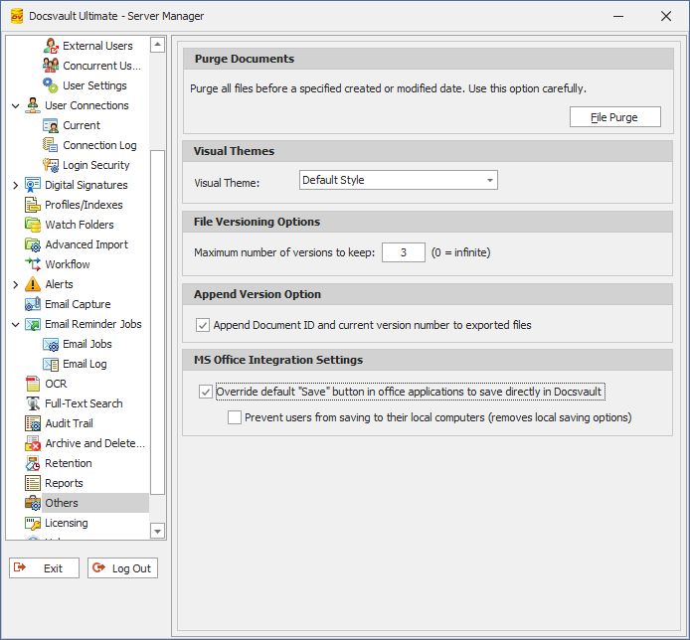Click the Log Out button

[x=122, y=568]
